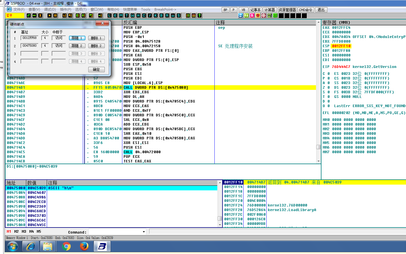Click the pink A toolbar icon
Viewport: 406px width, 254px height.
[252, 16]
